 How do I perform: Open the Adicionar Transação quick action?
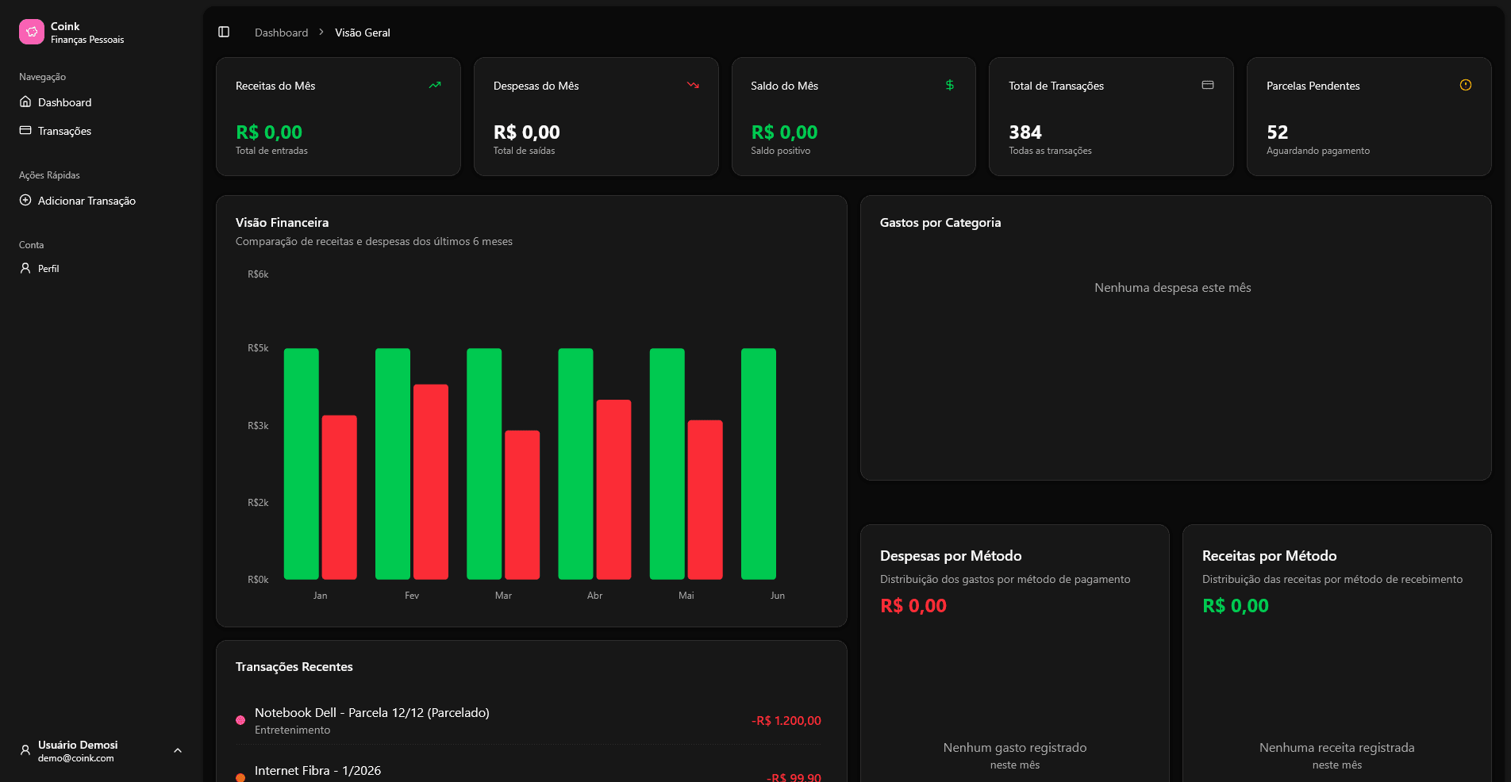click(87, 201)
